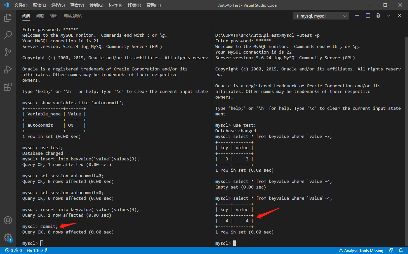
Task: Open the Run and Debug view
Action: pos(8,69)
